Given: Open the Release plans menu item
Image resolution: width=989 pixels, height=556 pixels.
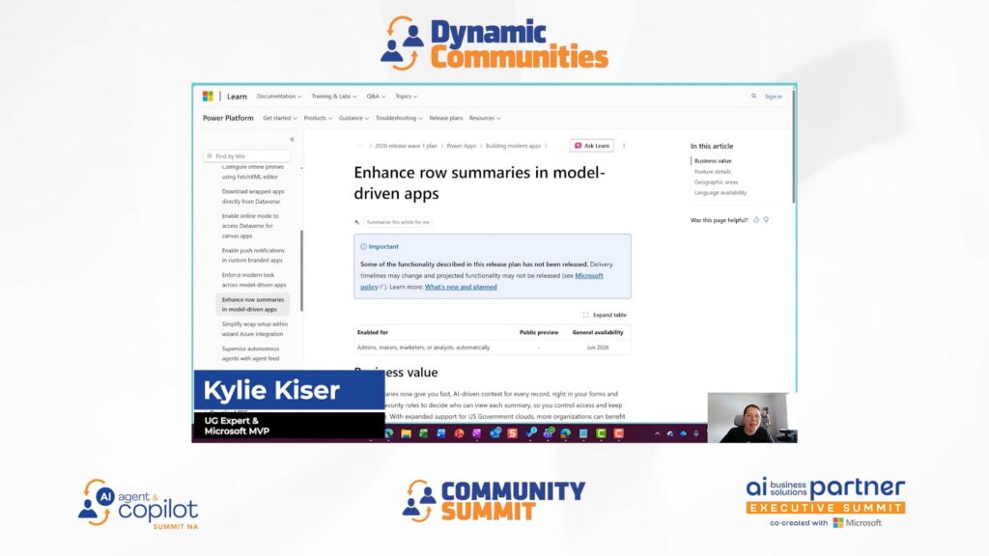Looking at the screenshot, I should point(446,118).
